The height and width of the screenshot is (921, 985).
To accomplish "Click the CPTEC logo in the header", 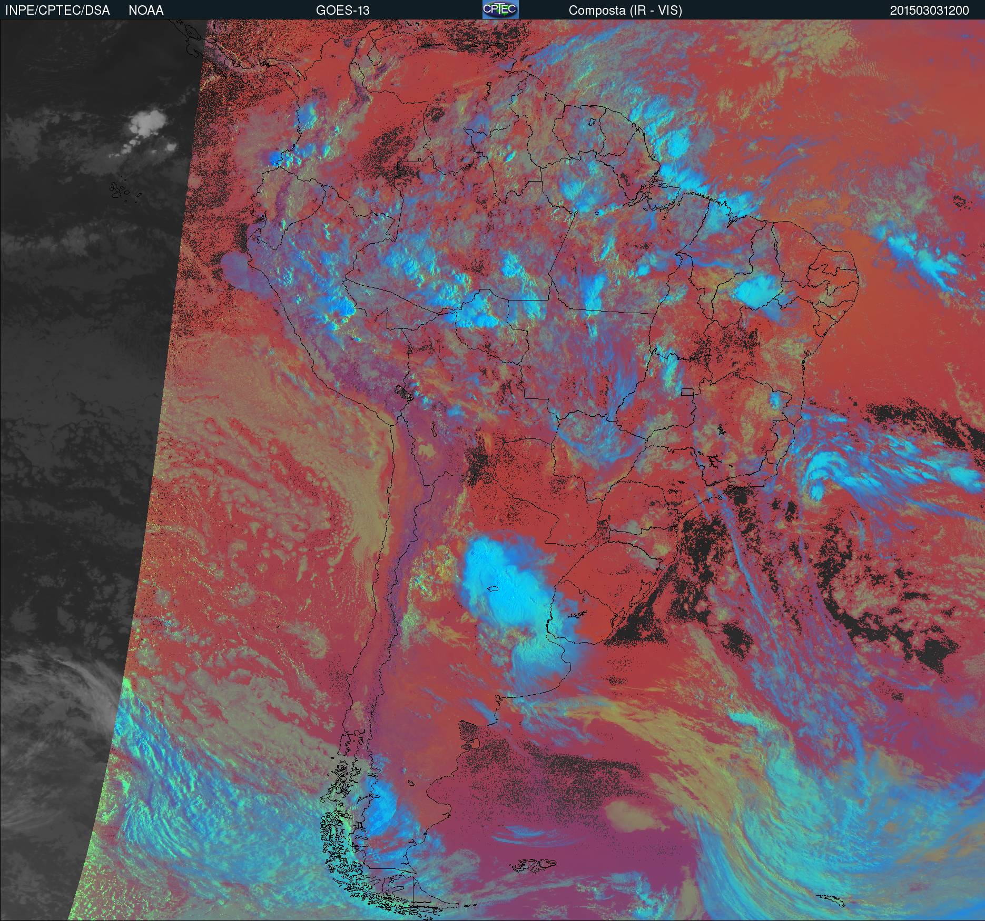I will 500,9.
